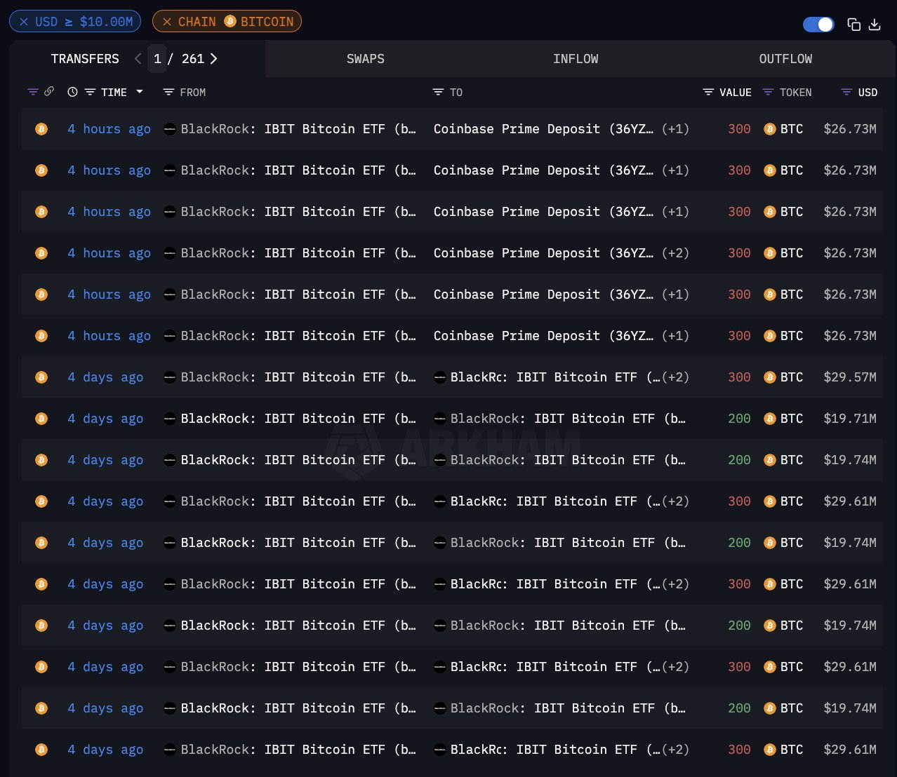Remove the CHAIN BITCOIN filter chip

tap(167, 22)
